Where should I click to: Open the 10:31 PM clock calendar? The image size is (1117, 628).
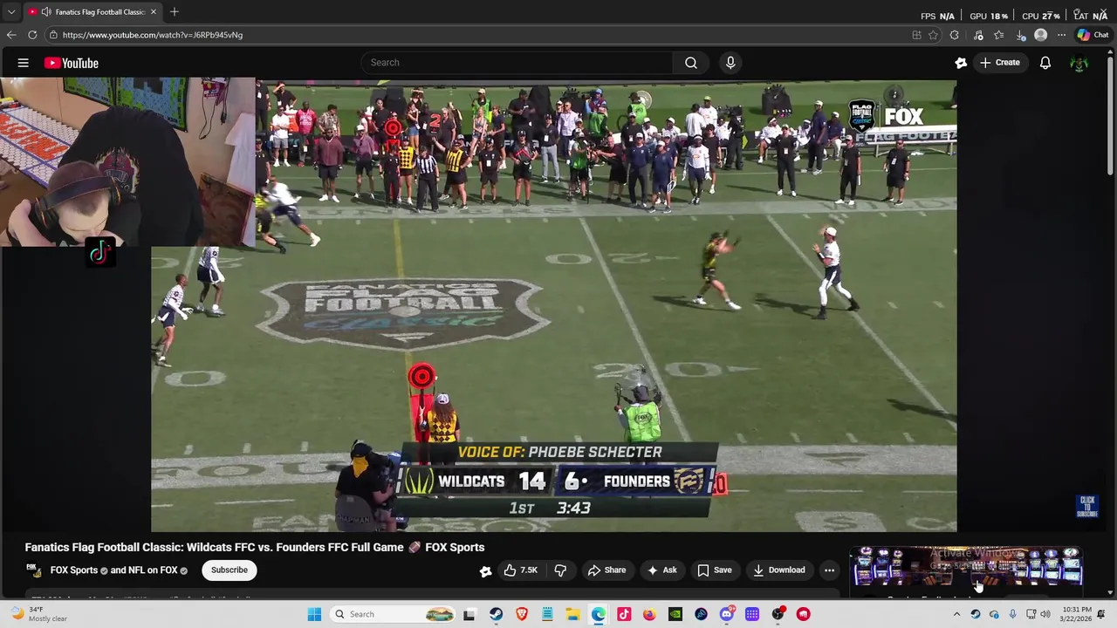[x=1077, y=614]
